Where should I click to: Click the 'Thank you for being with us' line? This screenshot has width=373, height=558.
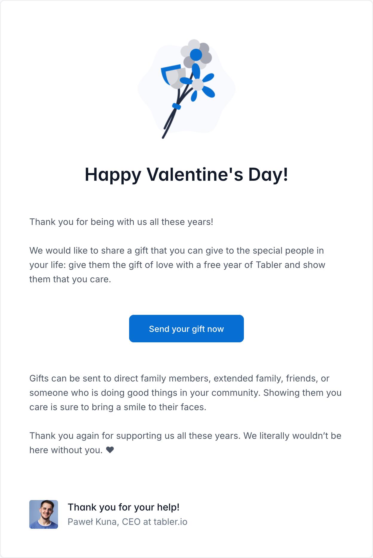click(121, 222)
